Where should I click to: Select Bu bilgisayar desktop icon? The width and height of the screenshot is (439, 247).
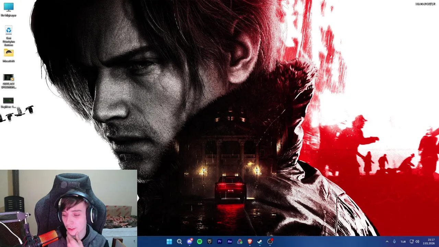(x=9, y=10)
